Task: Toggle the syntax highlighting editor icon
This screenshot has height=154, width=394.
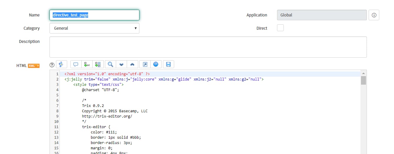Action: 61,64
